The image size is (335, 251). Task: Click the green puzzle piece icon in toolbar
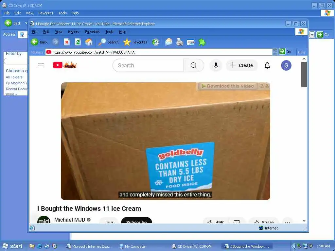pos(202,42)
